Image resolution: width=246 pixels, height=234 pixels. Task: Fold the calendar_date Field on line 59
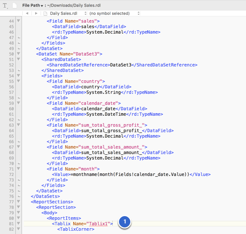pos(19,103)
